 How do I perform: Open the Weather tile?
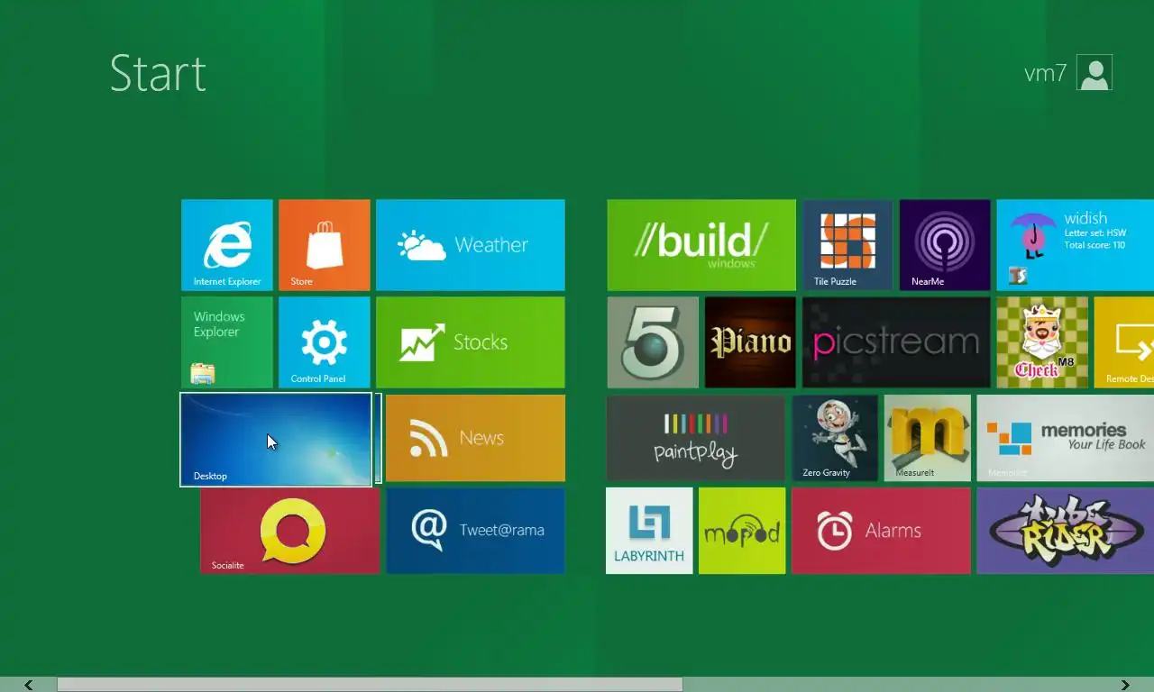point(471,245)
